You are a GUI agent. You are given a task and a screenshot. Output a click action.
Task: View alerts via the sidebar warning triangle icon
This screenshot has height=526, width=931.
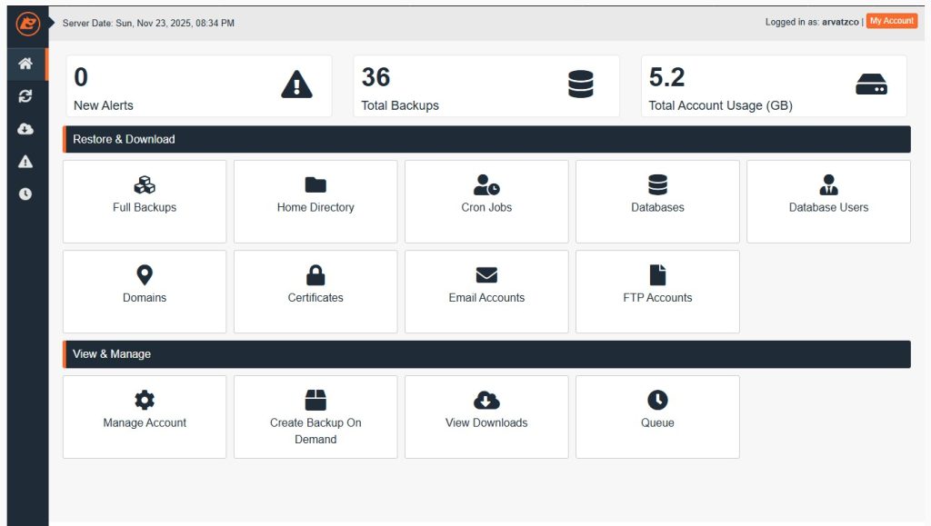click(26, 161)
